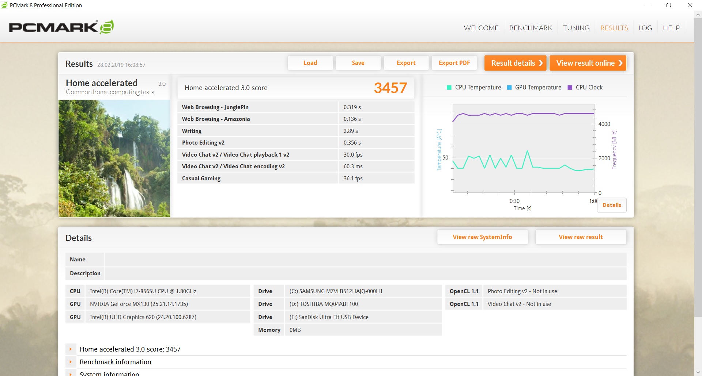Open Result details

point(516,63)
